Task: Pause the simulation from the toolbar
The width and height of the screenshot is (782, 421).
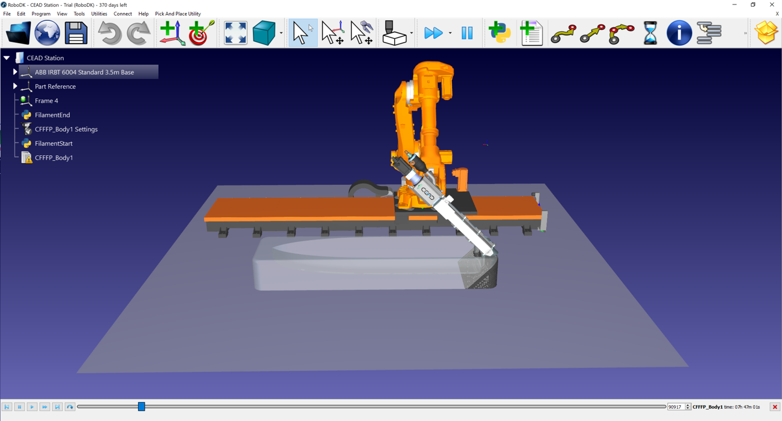Action: pyautogui.click(x=468, y=33)
